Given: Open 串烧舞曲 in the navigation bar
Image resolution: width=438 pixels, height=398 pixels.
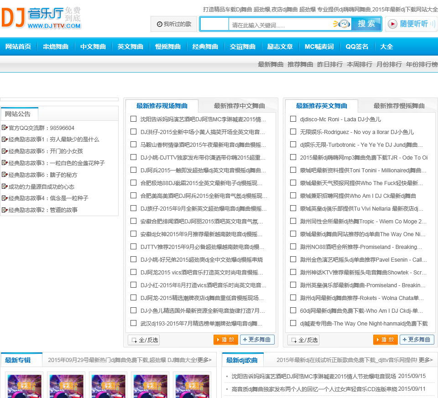Looking at the screenshot, I should pos(56,47).
